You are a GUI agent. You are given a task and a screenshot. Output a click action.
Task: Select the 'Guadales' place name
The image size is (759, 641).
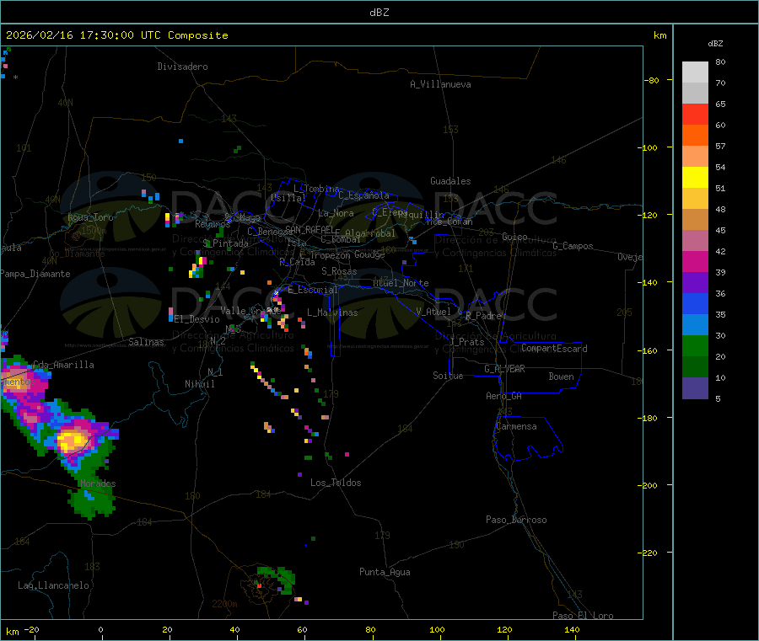point(450,181)
